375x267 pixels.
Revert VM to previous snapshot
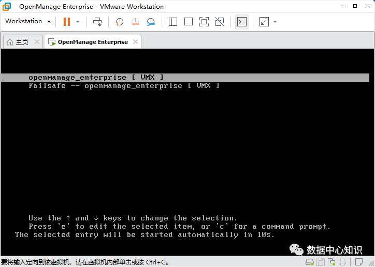[x=135, y=22]
